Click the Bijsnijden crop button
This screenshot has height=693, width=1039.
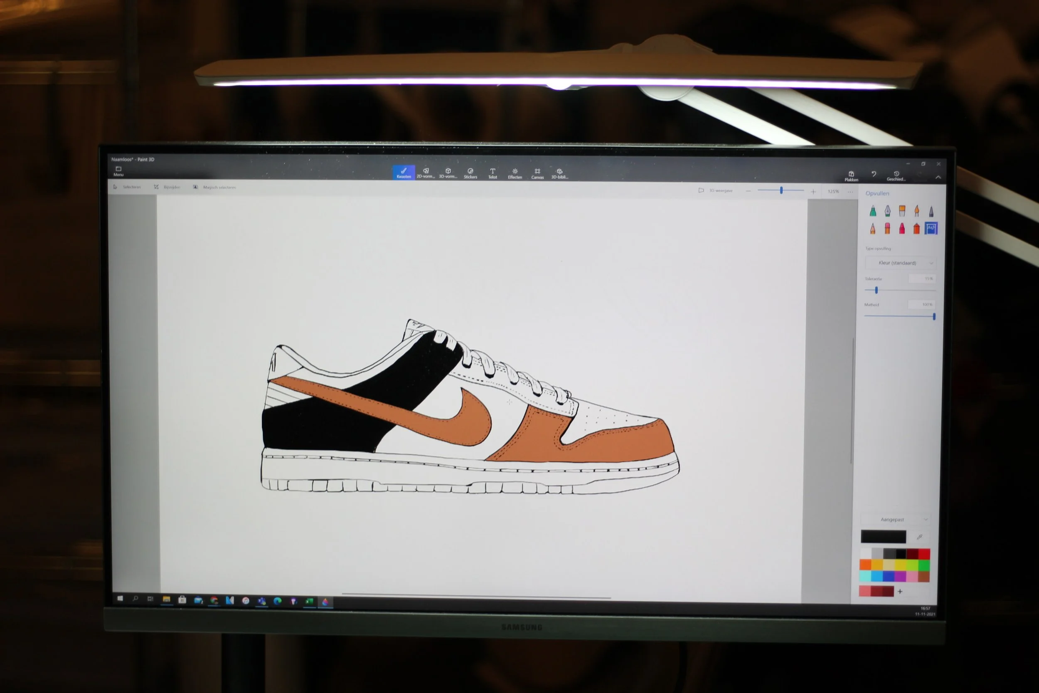(167, 187)
